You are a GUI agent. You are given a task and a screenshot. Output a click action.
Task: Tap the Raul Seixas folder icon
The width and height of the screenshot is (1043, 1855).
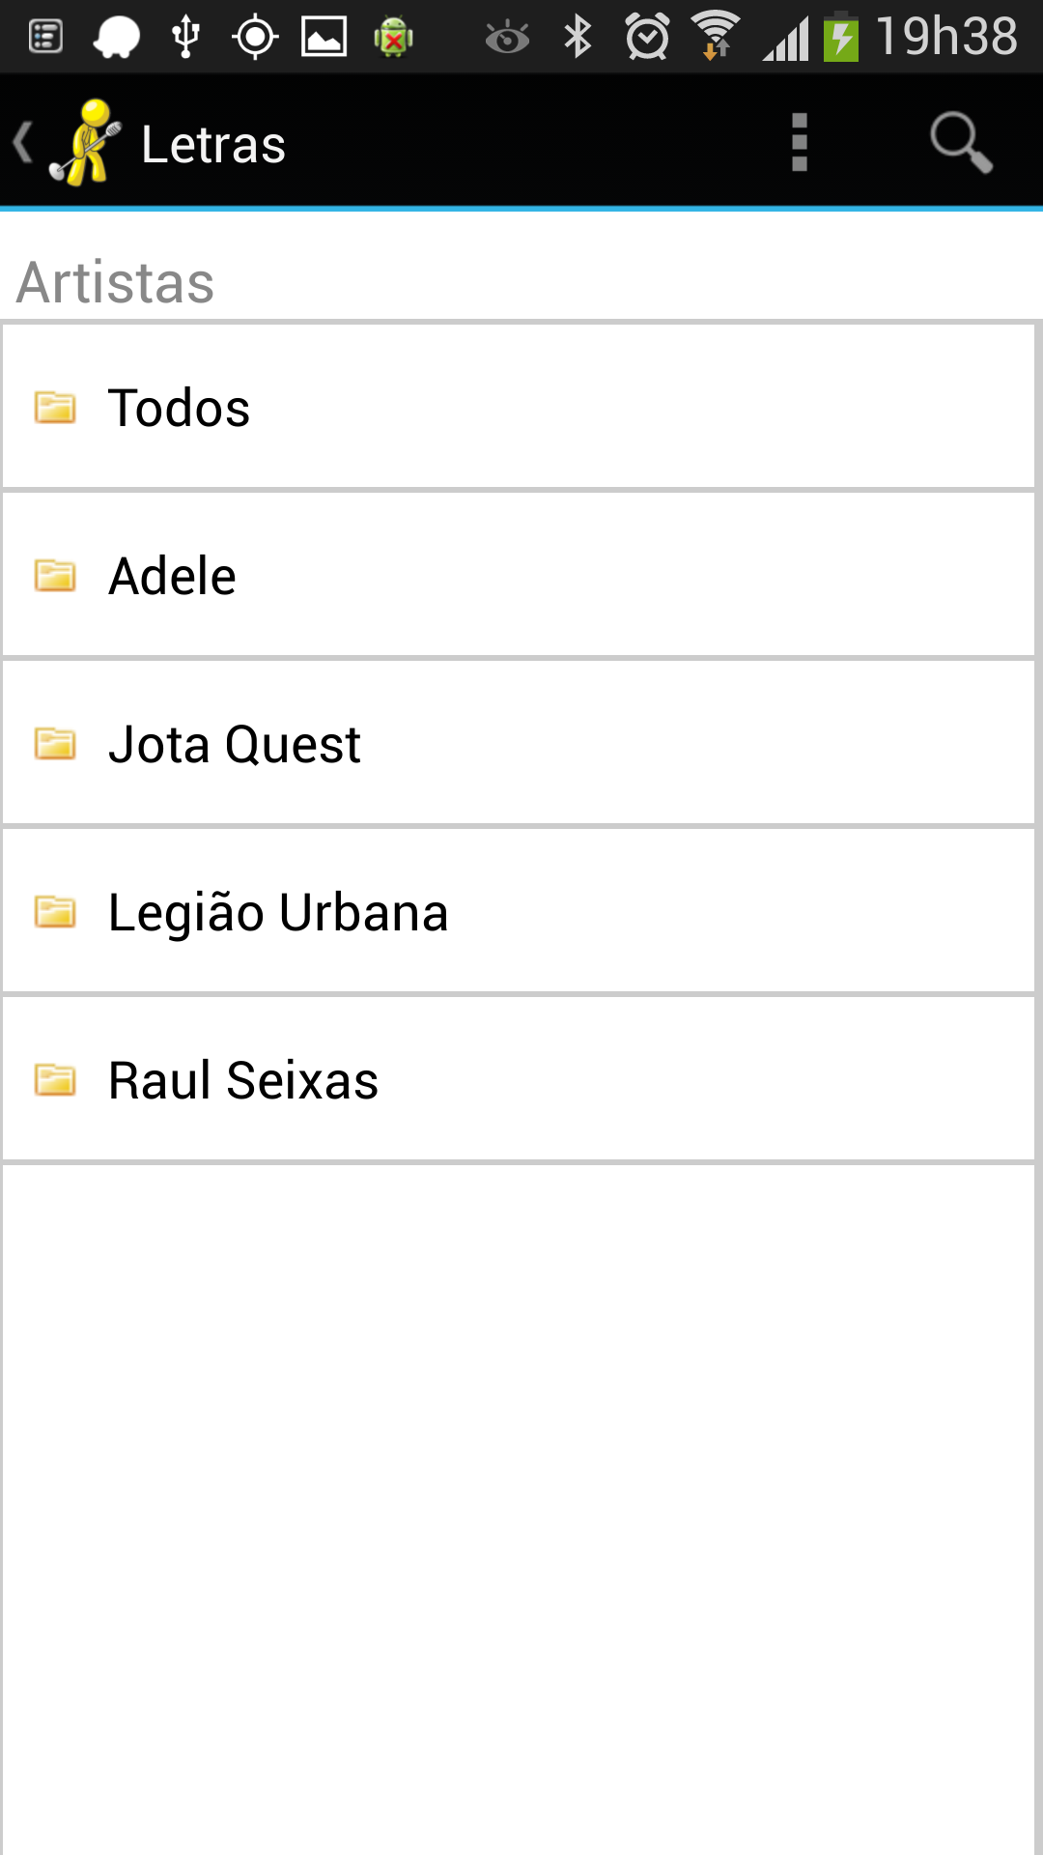pos(55,1080)
